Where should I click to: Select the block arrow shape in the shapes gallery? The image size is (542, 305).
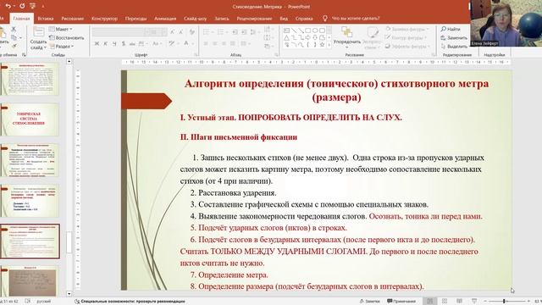coord(308,37)
